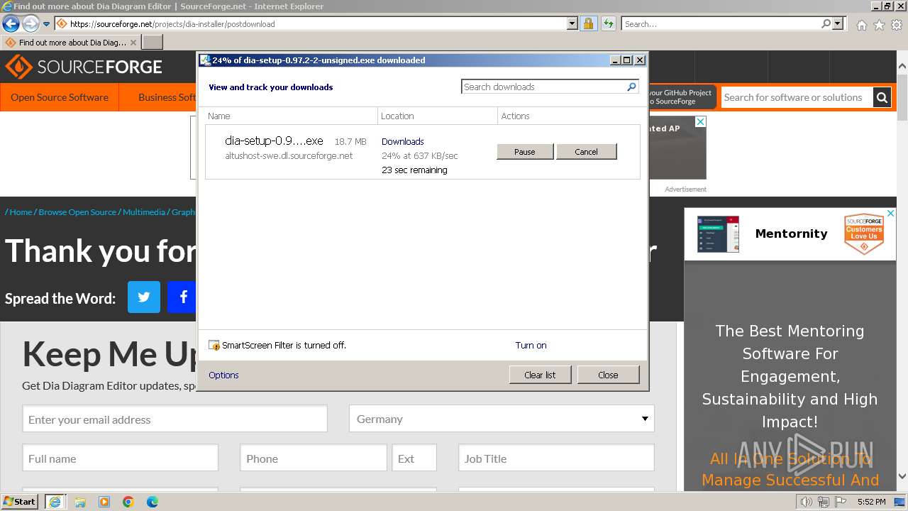The width and height of the screenshot is (908, 511).
Task: Pause the dia-setup download
Action: click(525, 152)
